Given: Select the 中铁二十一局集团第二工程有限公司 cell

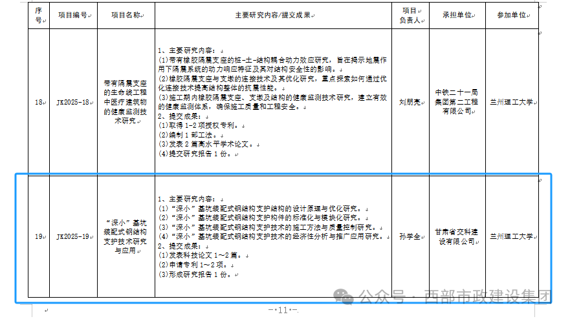Looking at the screenshot, I should 457,102.
